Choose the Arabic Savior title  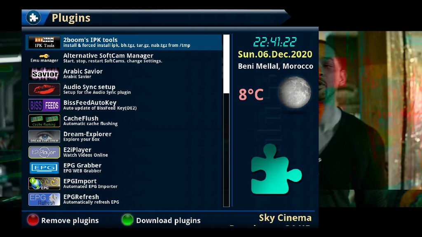(83, 72)
